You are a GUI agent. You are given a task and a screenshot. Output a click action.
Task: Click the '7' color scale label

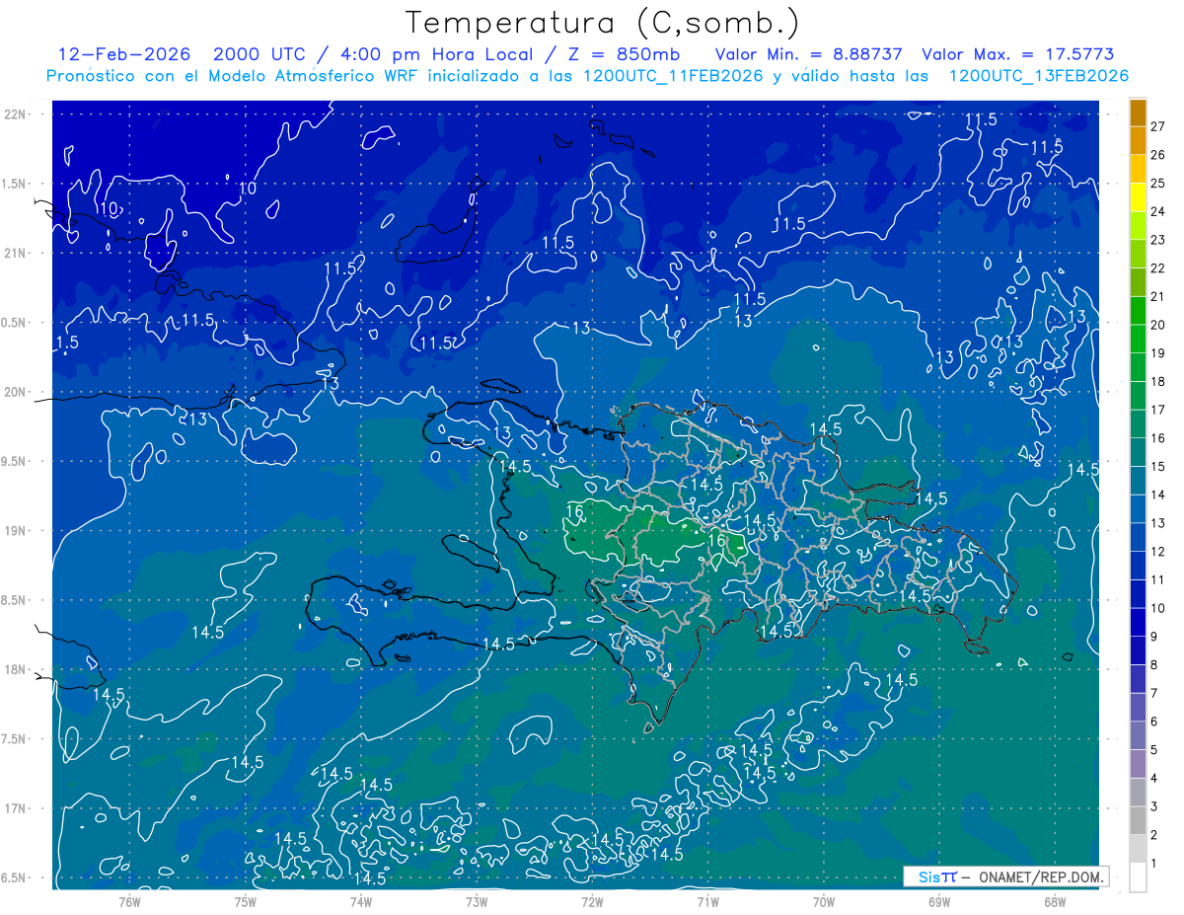[x=1154, y=693]
